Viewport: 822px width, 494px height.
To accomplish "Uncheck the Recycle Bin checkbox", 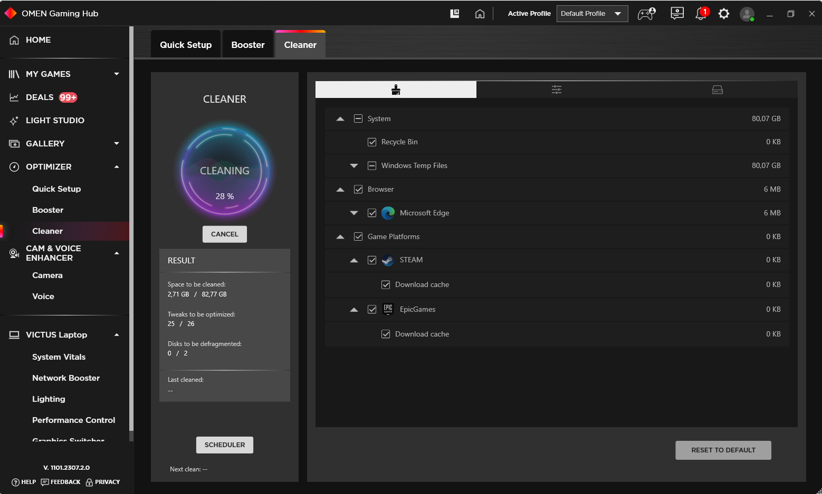I will coord(372,142).
